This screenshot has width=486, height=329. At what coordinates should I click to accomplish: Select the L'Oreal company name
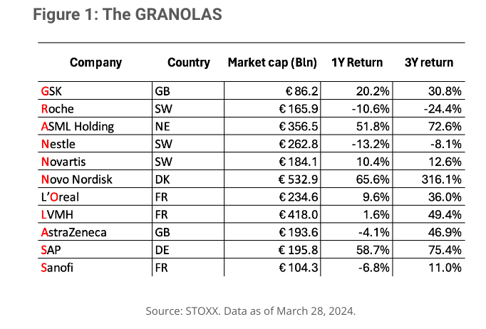click(60, 197)
